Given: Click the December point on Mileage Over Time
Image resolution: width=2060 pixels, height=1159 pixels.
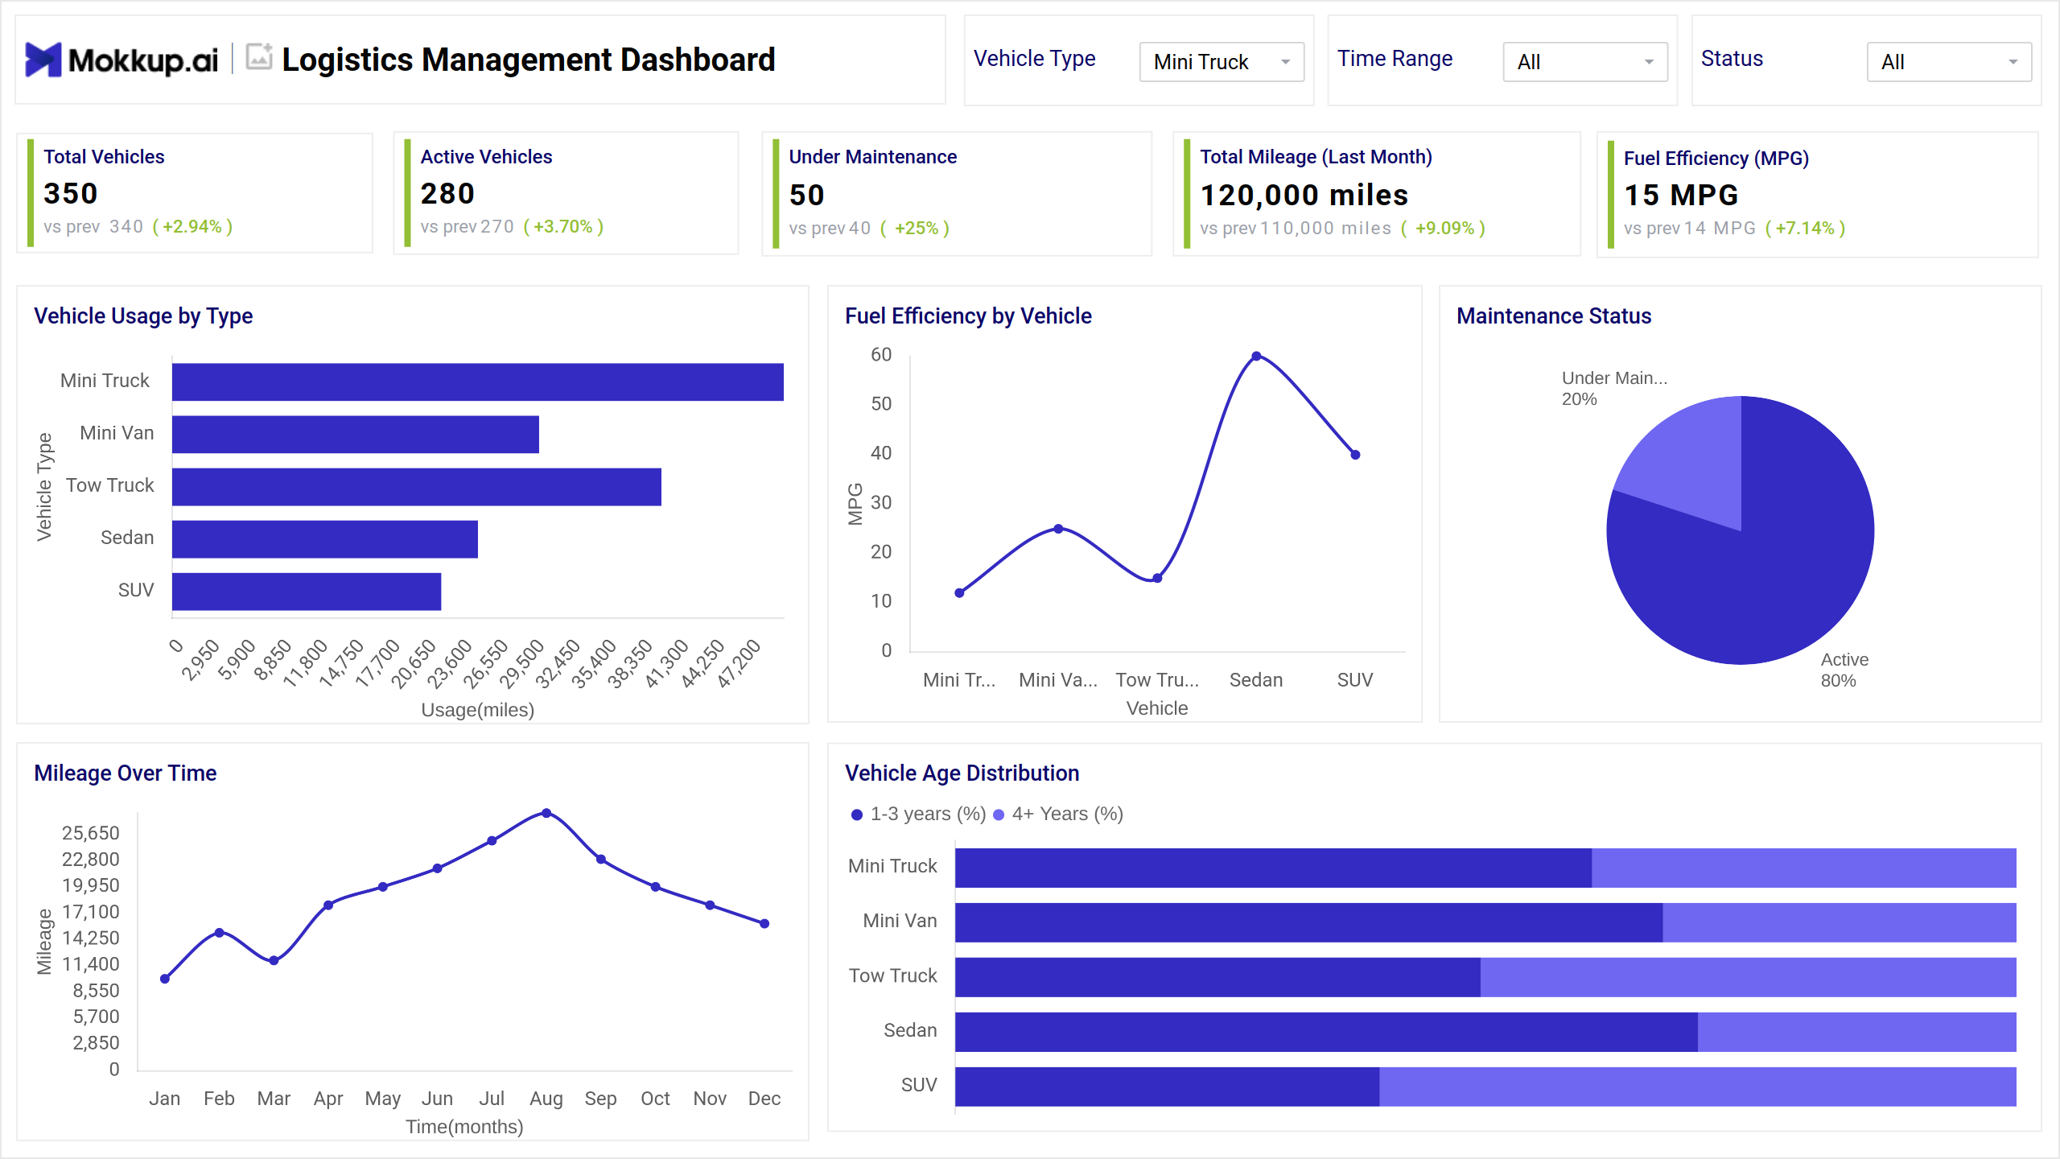Looking at the screenshot, I should [764, 924].
